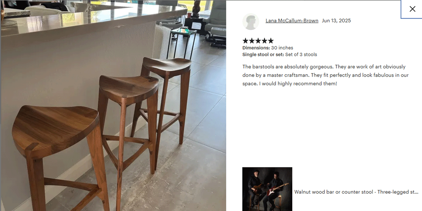
Task: Close the review photo overlay
Action: point(412,9)
